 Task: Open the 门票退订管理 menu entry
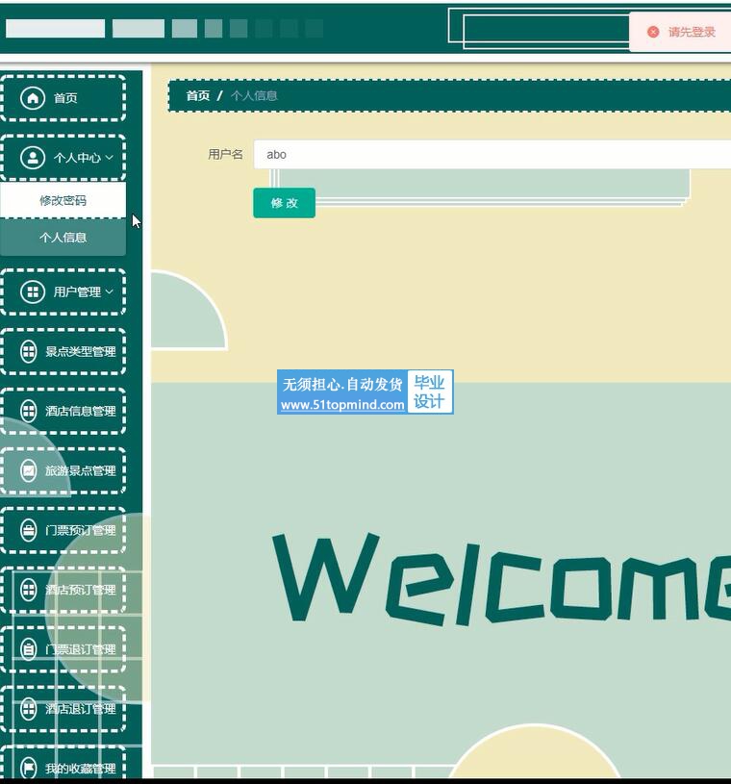tap(63, 649)
